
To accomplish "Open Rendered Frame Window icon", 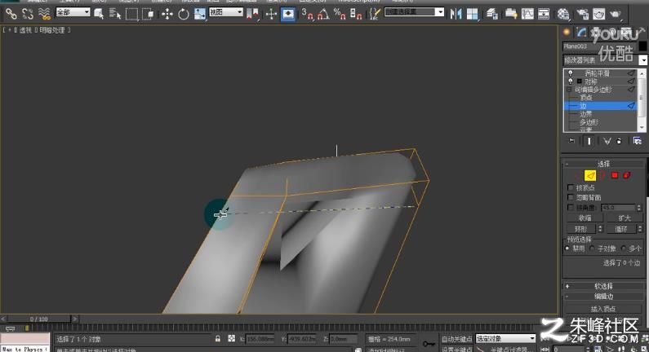I will [x=599, y=14].
